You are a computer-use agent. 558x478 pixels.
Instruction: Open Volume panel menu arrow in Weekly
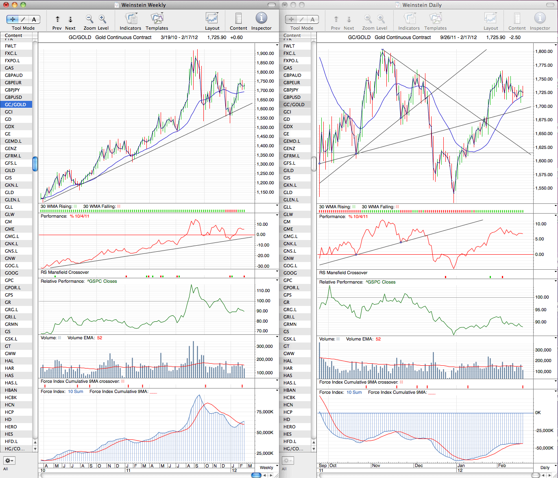coord(277,338)
